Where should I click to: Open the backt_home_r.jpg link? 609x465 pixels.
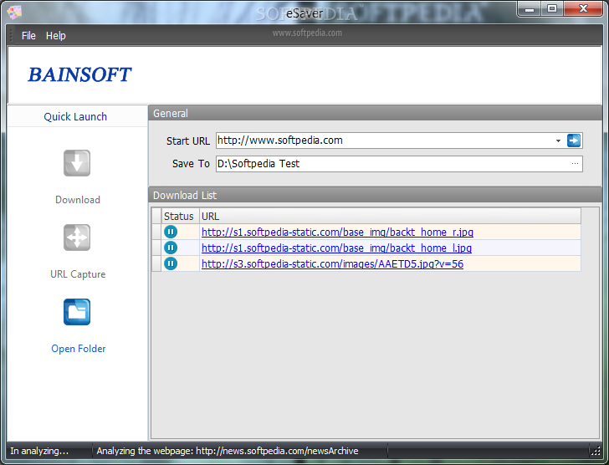click(337, 232)
